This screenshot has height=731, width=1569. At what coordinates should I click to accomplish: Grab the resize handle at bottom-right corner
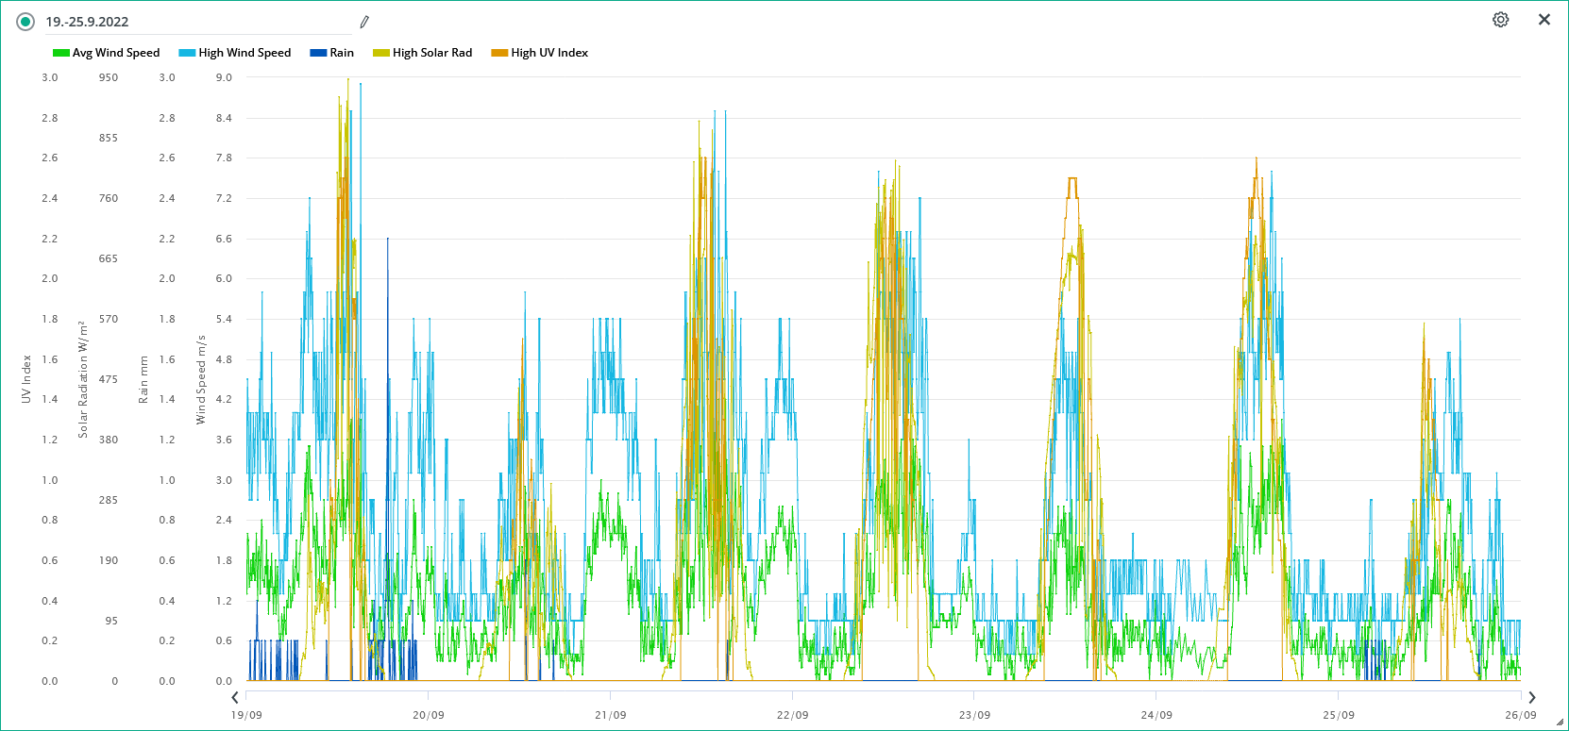1559,722
